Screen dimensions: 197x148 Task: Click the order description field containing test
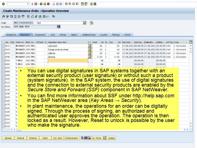(60, 23)
